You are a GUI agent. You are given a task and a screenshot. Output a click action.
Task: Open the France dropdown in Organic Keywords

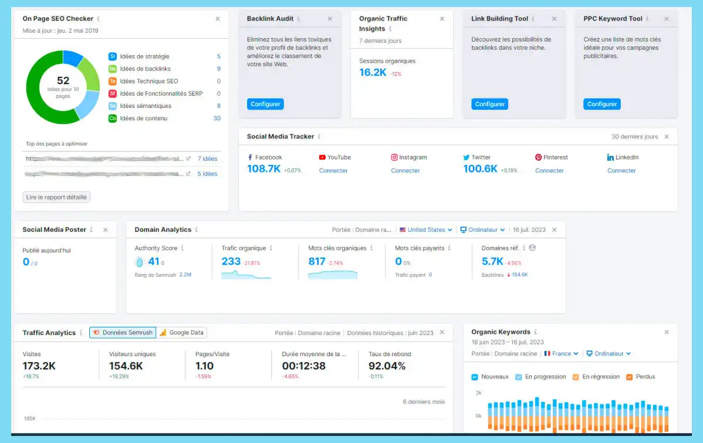pos(561,353)
